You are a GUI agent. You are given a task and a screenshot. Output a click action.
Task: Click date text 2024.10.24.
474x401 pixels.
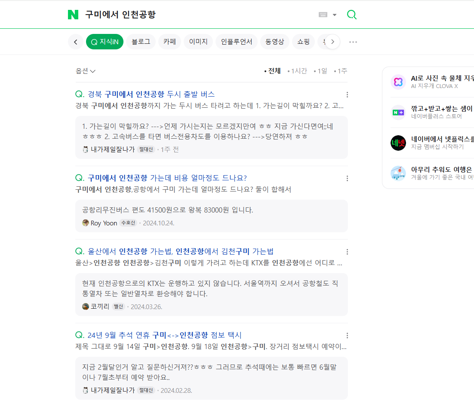(x=158, y=223)
